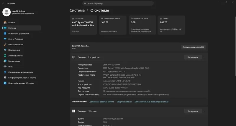Image resolution: width=236 pixels, height=126 pixels.
Task: Click the Приложения apps icon
Action: [5, 50]
